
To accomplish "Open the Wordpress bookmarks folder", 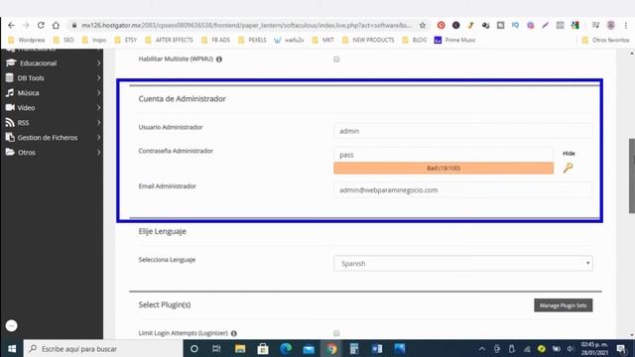I will pos(27,40).
